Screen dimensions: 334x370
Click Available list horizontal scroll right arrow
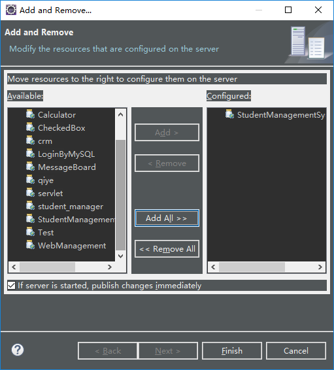tap(109, 267)
